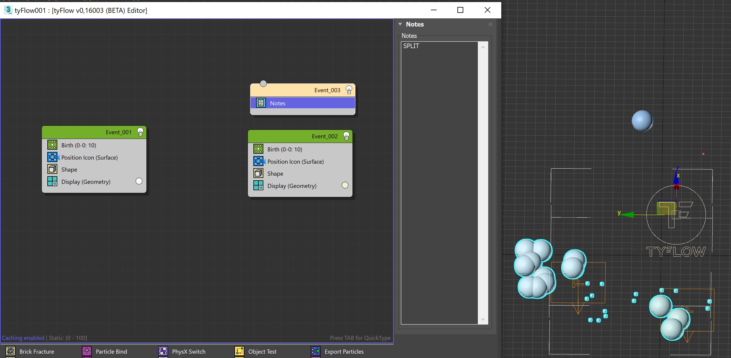
Task: Select Position Icon (Surface) label in Event_001
Action: (89, 158)
